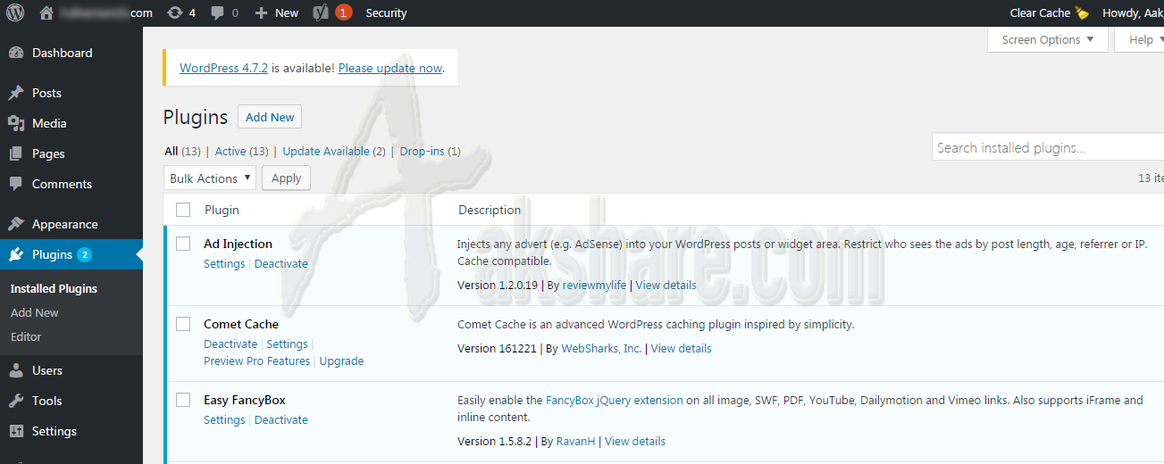Click the Clear Cache broom icon

1082,12
